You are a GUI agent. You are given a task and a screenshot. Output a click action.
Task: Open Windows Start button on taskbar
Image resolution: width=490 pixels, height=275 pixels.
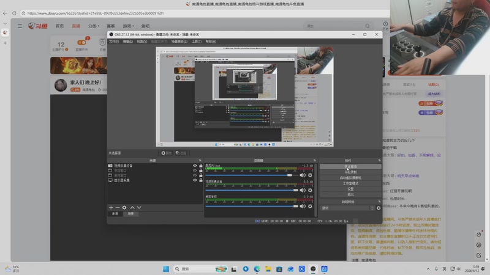(166, 269)
